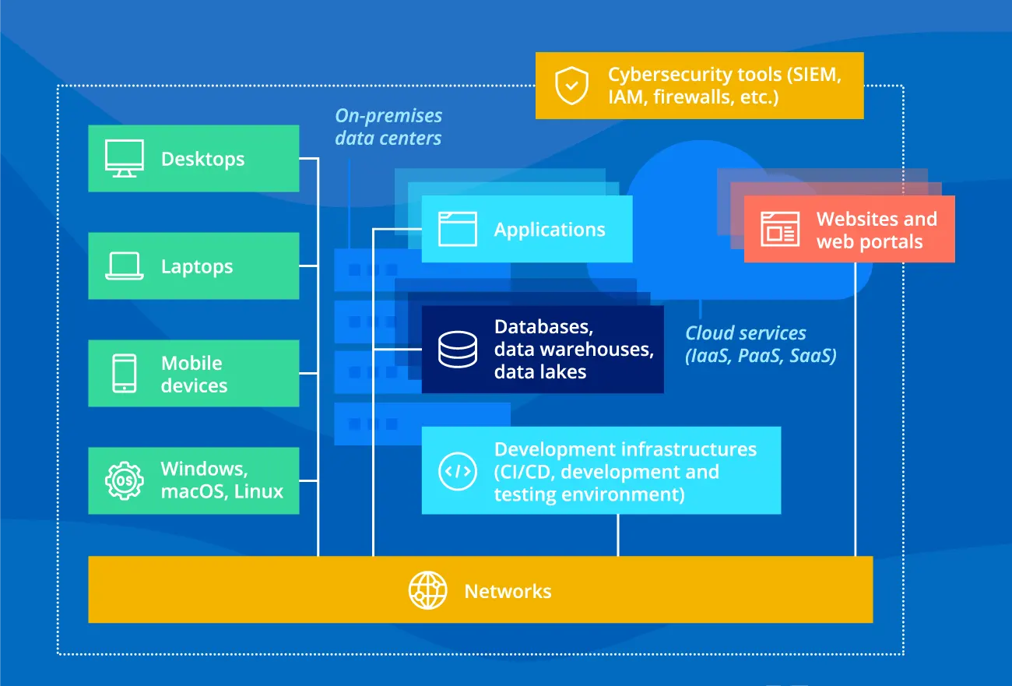
Task: Click the "Networks" label text
Action: (x=508, y=591)
